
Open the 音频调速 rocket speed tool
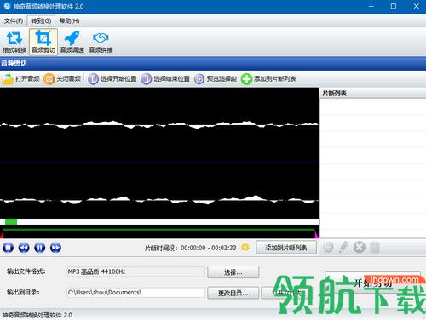pyautogui.click(x=72, y=42)
